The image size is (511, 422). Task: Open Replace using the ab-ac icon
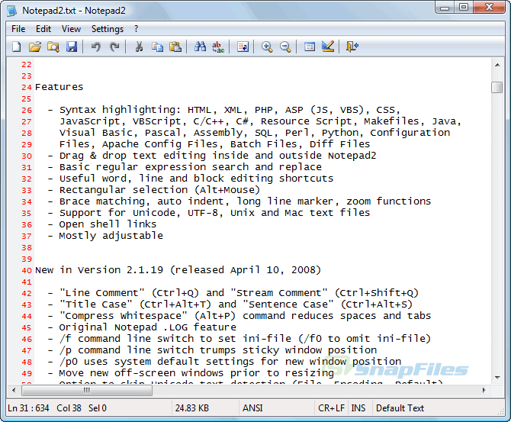[x=218, y=47]
